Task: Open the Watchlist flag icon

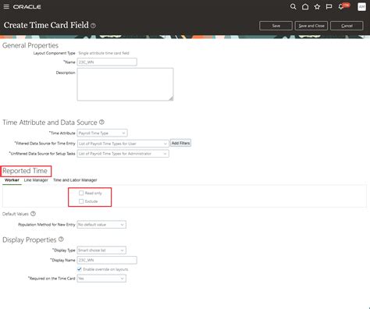Action: click(x=329, y=7)
